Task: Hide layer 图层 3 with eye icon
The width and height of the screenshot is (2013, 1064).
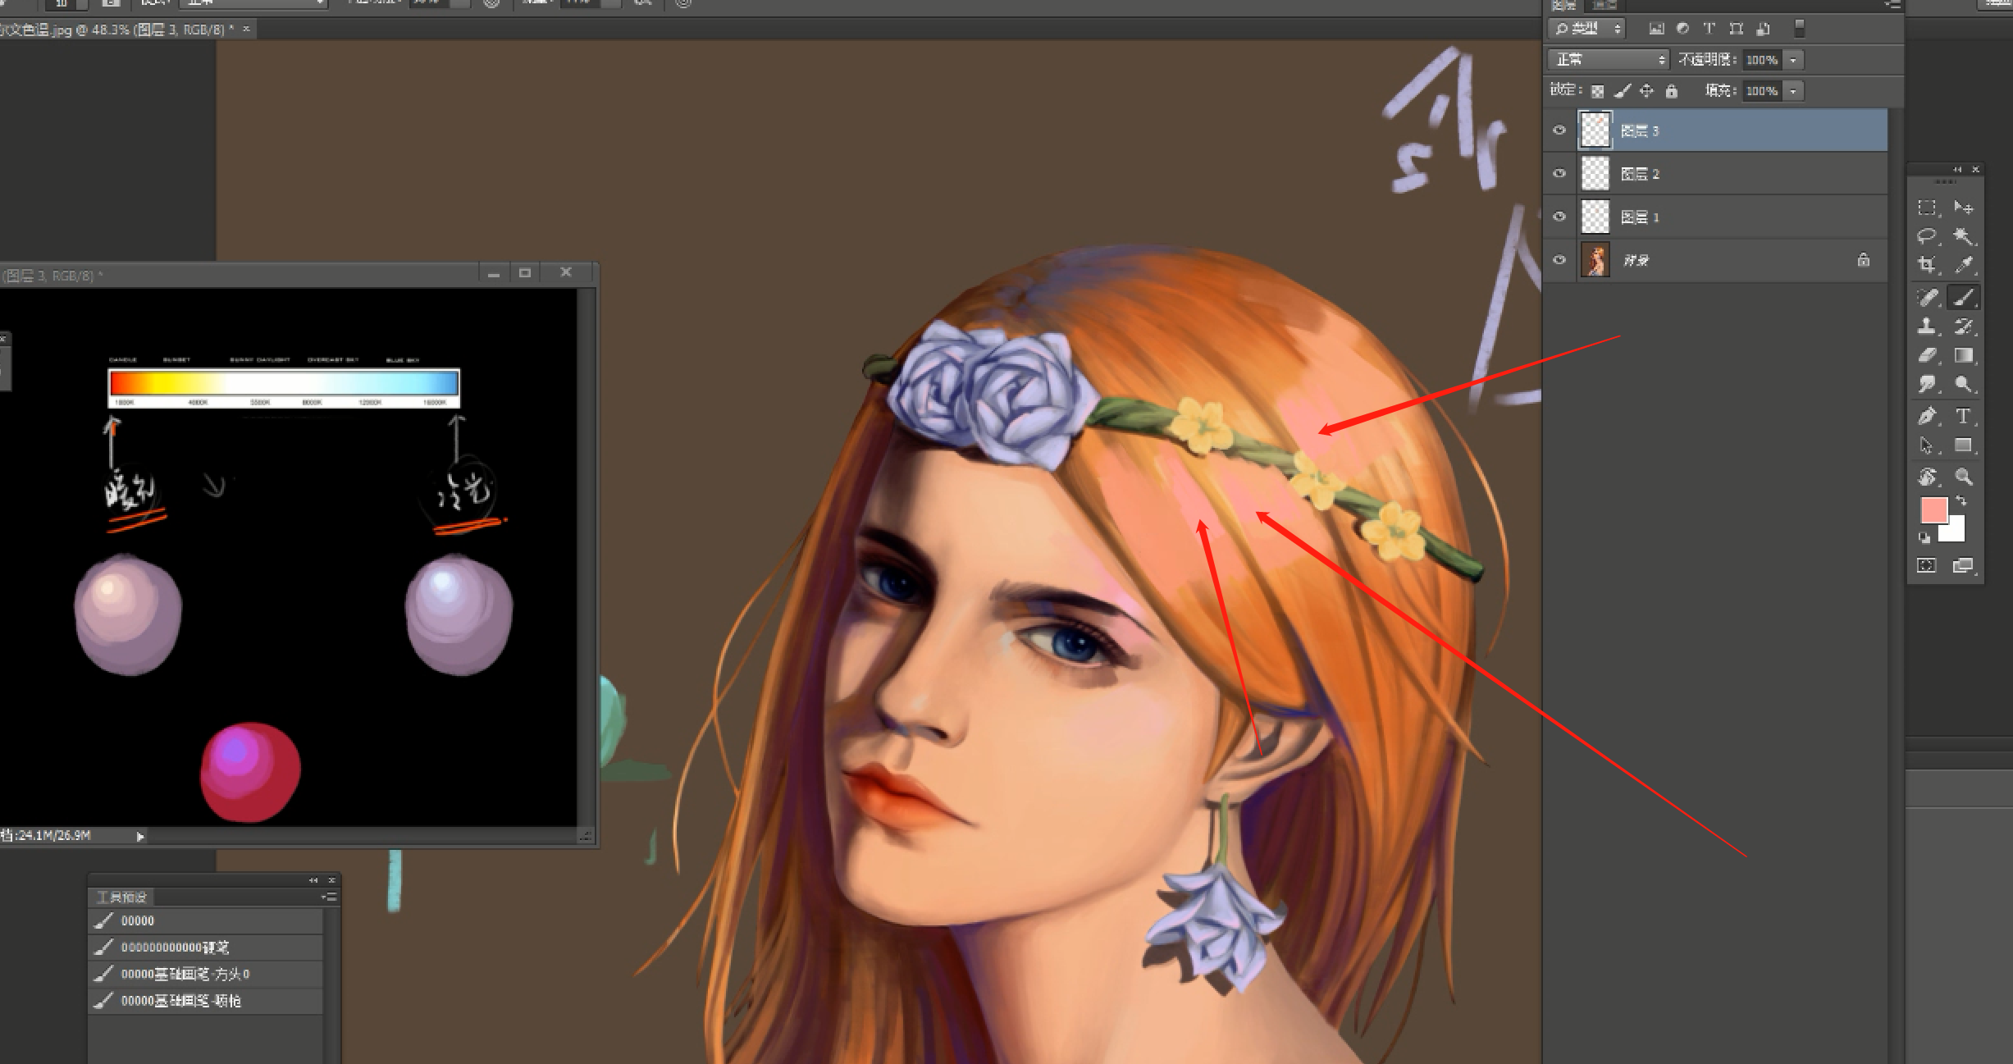Action: coord(1559,130)
